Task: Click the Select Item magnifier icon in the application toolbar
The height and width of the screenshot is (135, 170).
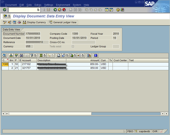Action: (14, 22)
